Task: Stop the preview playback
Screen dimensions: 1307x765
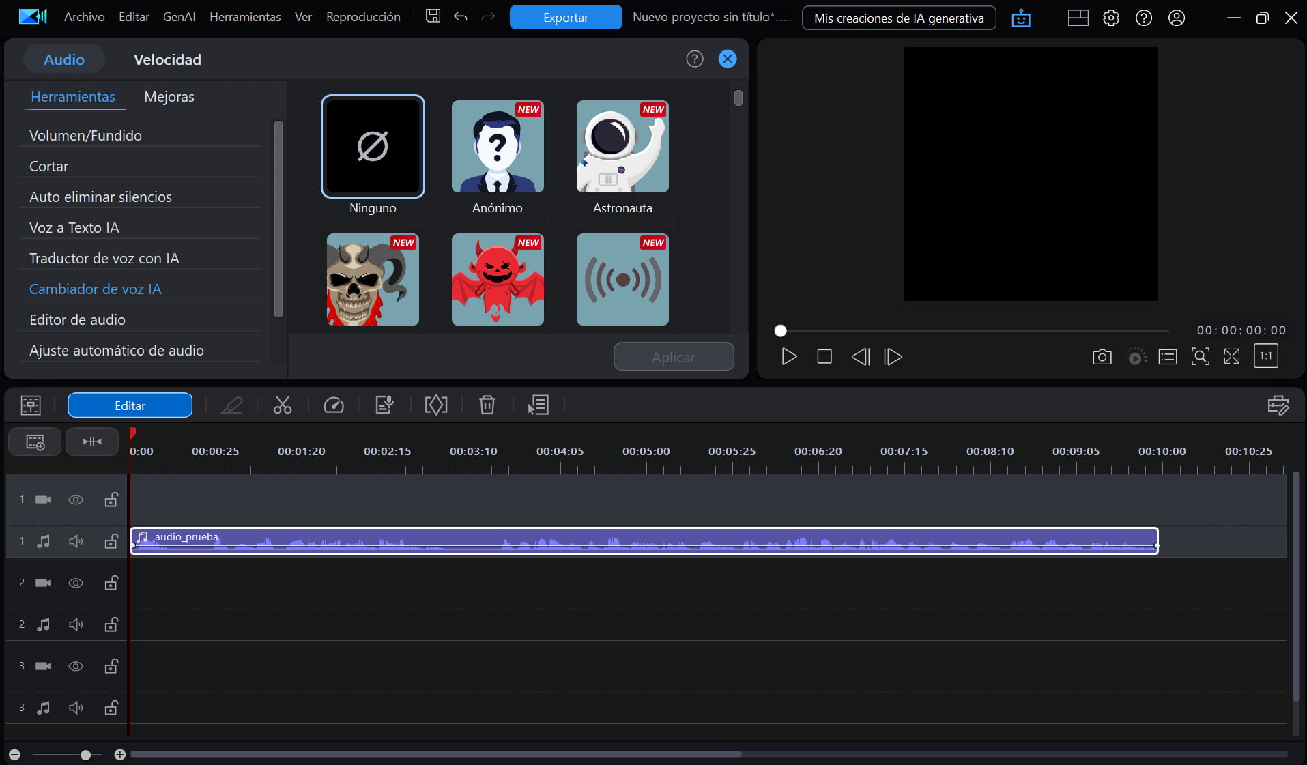Action: tap(824, 356)
